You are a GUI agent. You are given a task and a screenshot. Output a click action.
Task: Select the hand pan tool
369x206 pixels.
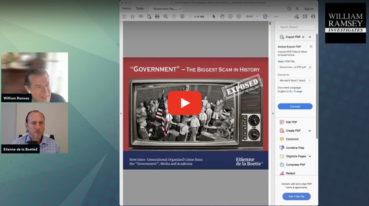coord(222,16)
